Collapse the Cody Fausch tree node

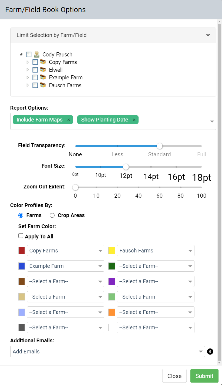(21, 55)
